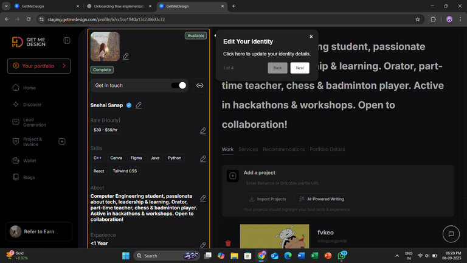The height and width of the screenshot is (263, 467).
Task: Click the Python skill tag
Action: click(x=175, y=158)
